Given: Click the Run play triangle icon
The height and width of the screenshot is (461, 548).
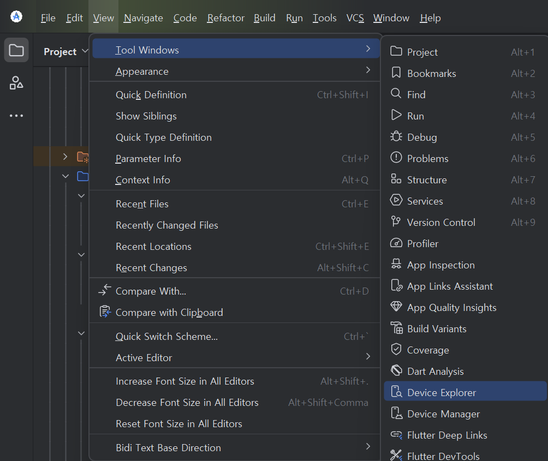Looking at the screenshot, I should (x=396, y=115).
